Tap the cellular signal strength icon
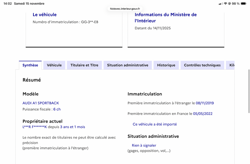 tap(221, 4)
